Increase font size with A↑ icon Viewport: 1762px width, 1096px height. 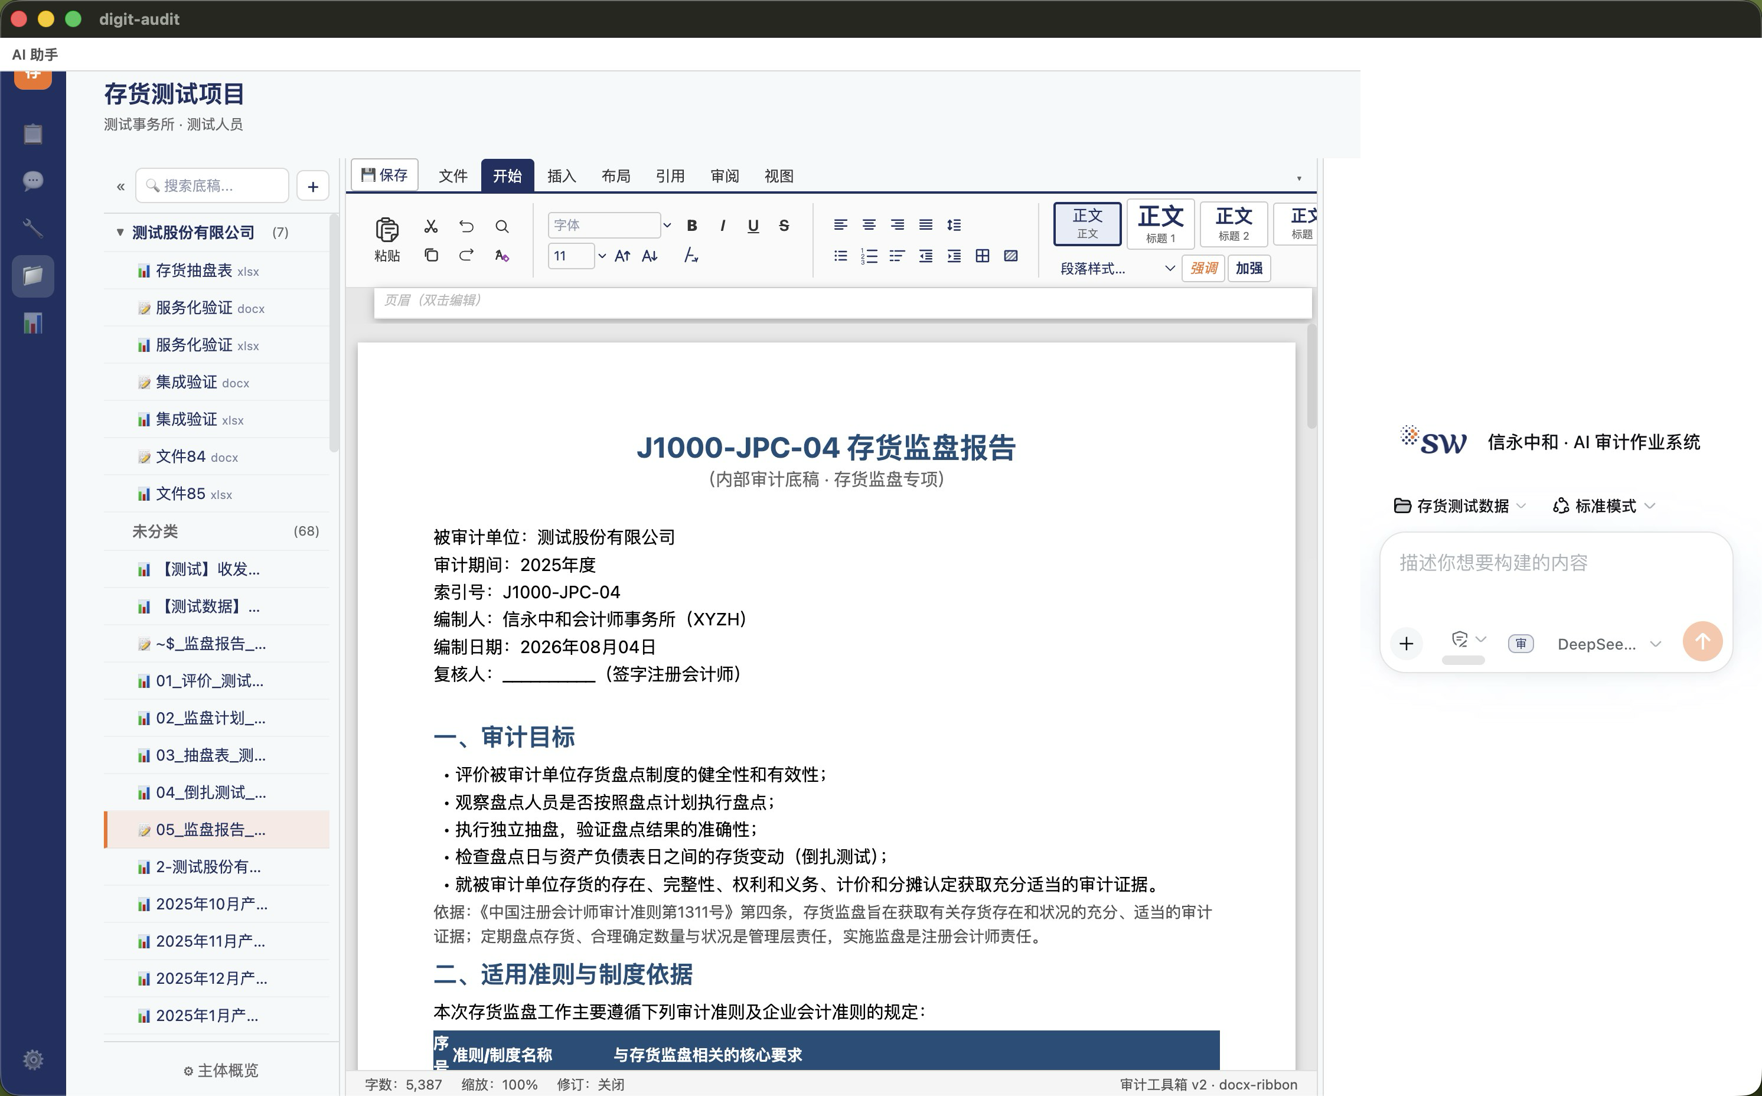[x=622, y=256]
